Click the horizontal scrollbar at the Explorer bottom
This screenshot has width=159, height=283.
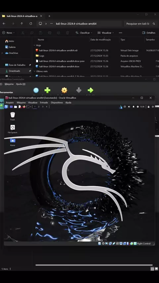pos(94,265)
